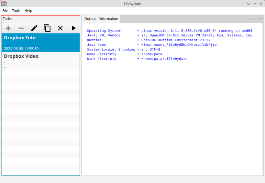Open the Tools menu
The width and height of the screenshot is (265, 183).
click(x=16, y=11)
